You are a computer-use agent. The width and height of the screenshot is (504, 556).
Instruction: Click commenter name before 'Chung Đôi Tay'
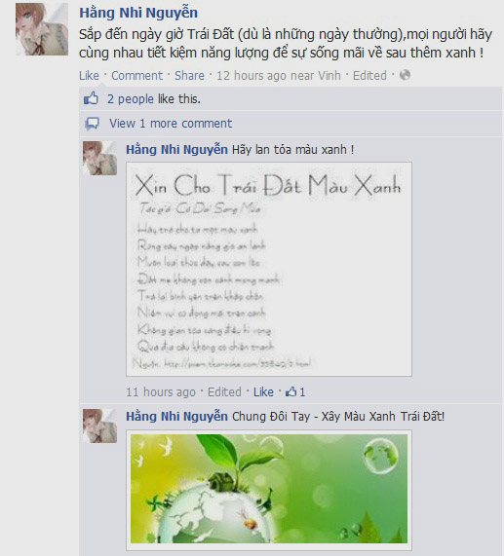[x=176, y=416]
